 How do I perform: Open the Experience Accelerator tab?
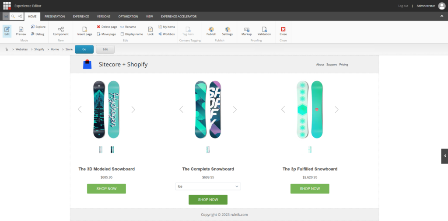[x=178, y=17]
